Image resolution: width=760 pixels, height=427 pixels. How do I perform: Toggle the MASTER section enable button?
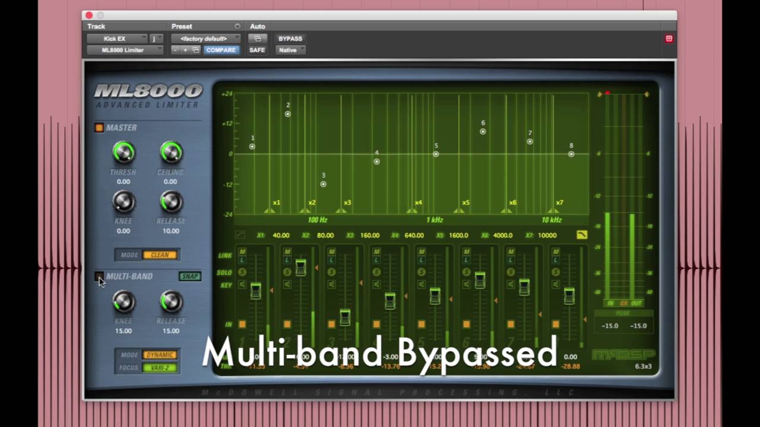[99, 128]
